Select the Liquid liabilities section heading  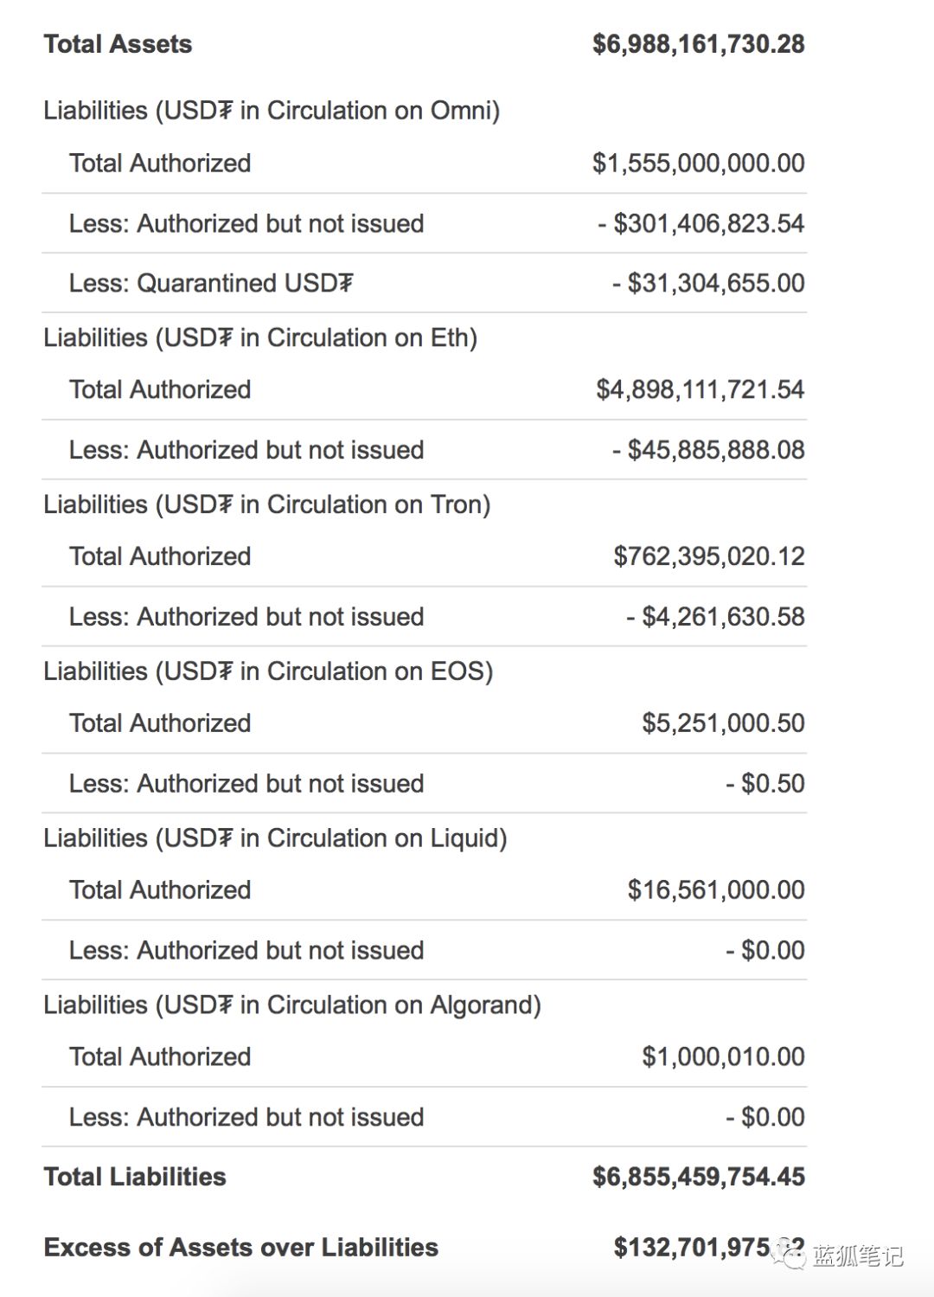point(275,838)
